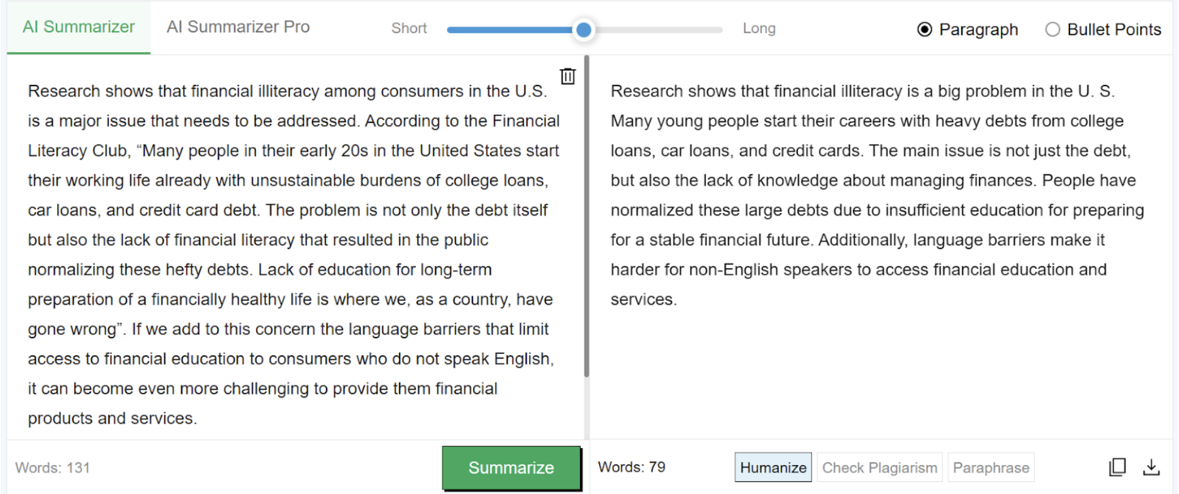The image size is (1179, 494).
Task: Select the Paragraph output mode
Action: point(924,30)
